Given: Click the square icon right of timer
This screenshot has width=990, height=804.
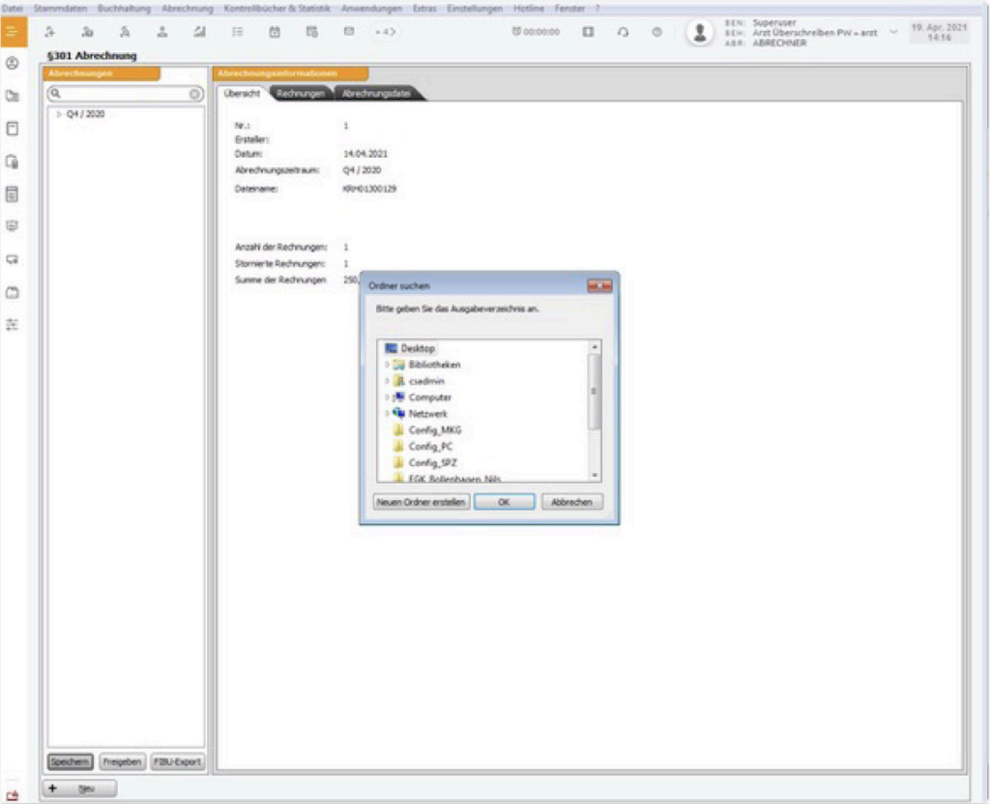Looking at the screenshot, I should pyautogui.click(x=588, y=32).
